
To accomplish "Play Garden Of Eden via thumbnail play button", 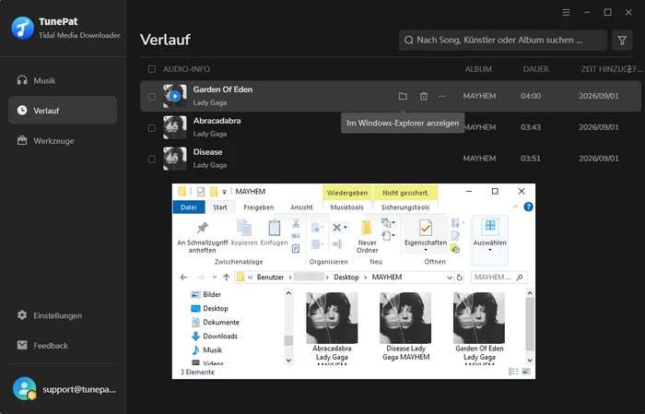I will [175, 96].
